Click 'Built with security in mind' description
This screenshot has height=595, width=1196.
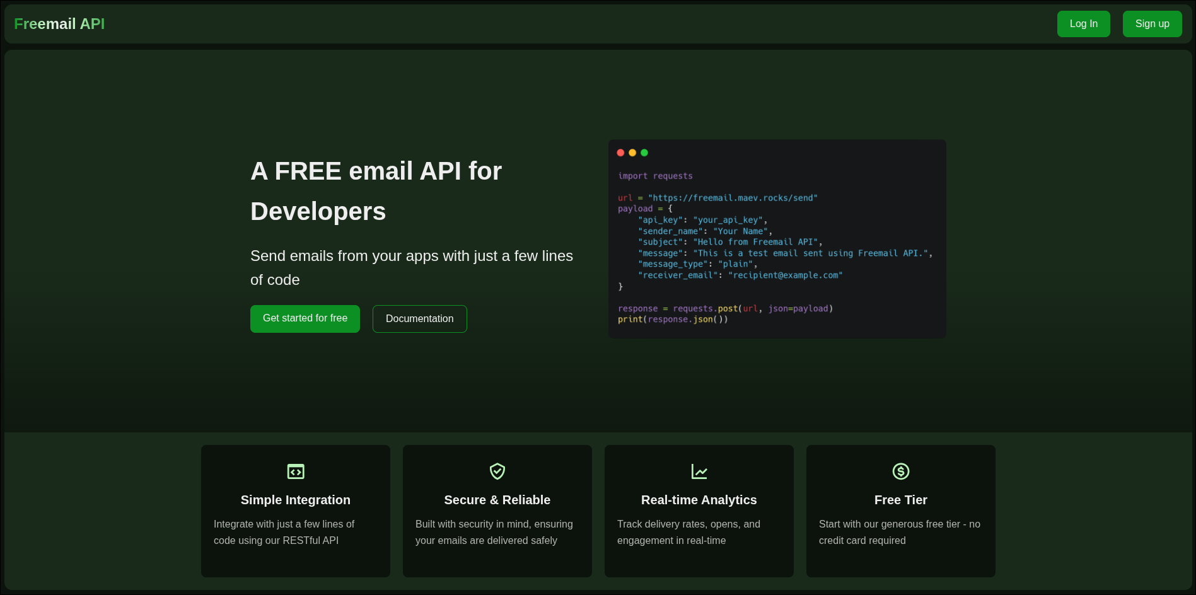coord(494,532)
